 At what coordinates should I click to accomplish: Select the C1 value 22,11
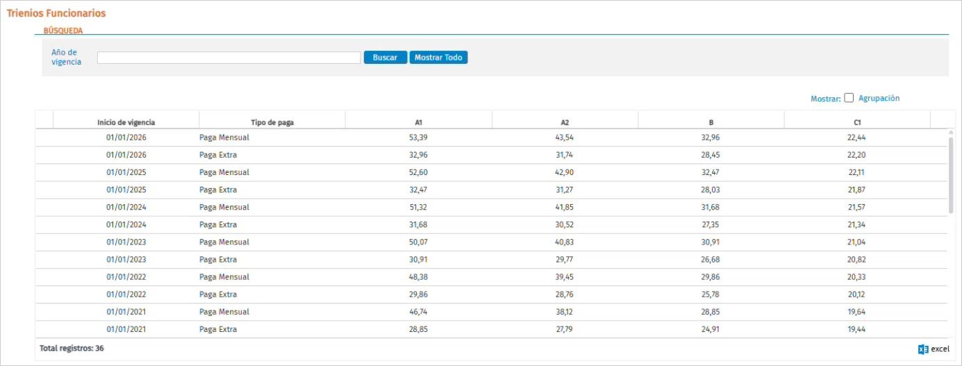(856, 172)
